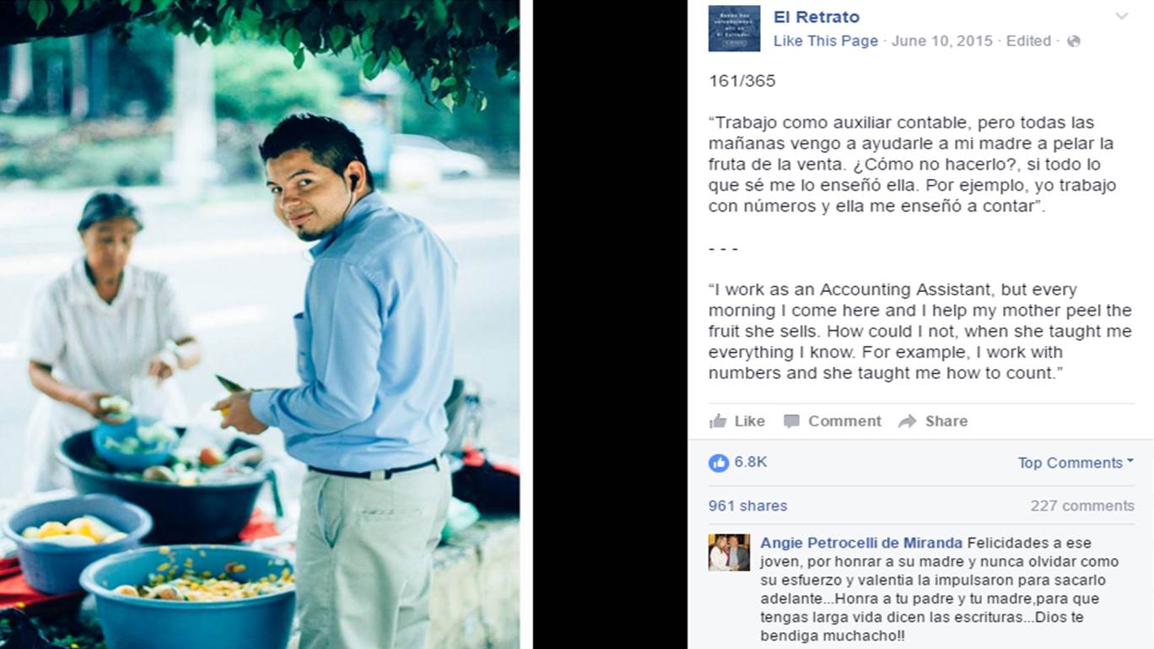The width and height of the screenshot is (1154, 649).
Task: Click the Share arrow icon
Action: coord(907,421)
